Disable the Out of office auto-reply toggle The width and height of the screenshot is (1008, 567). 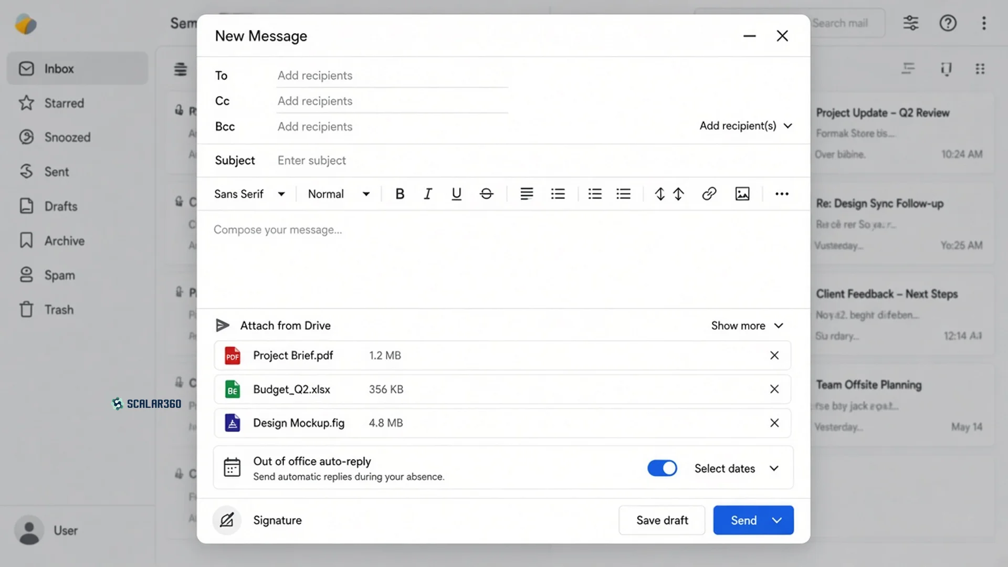coord(662,468)
